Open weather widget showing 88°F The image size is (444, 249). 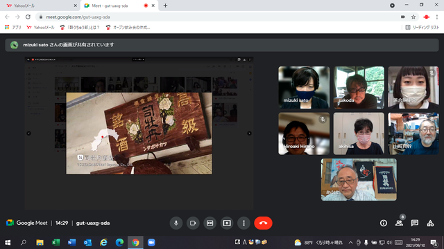[x=318, y=243]
